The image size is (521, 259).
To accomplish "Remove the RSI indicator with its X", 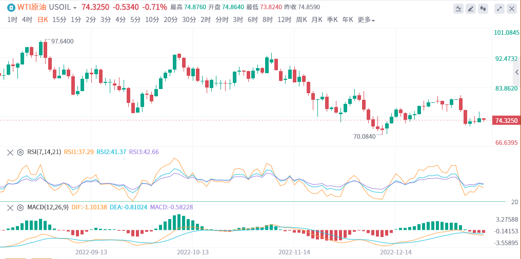I will point(11,152).
